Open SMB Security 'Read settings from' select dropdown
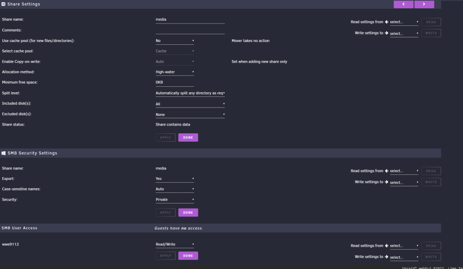Screen dimensions: 463x269 (x=404, y=171)
